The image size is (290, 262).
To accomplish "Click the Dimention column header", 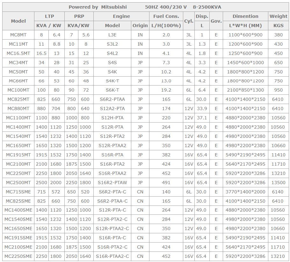I will tap(245, 16).
